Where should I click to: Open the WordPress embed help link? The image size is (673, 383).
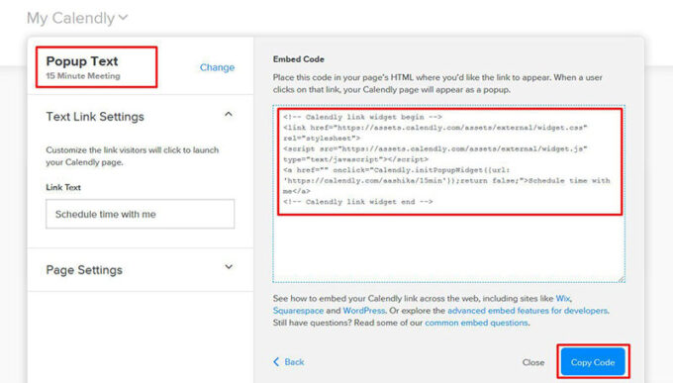[x=364, y=311]
